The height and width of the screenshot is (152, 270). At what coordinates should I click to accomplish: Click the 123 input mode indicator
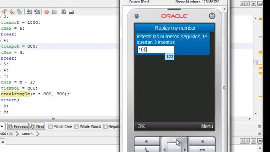click(170, 57)
